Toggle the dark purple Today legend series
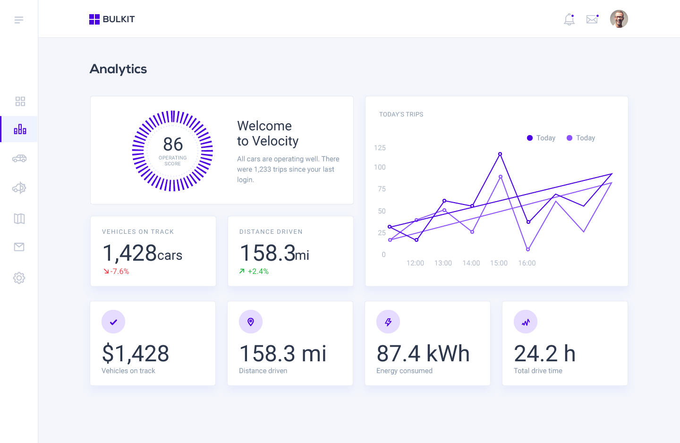The height and width of the screenshot is (443, 680). click(541, 138)
